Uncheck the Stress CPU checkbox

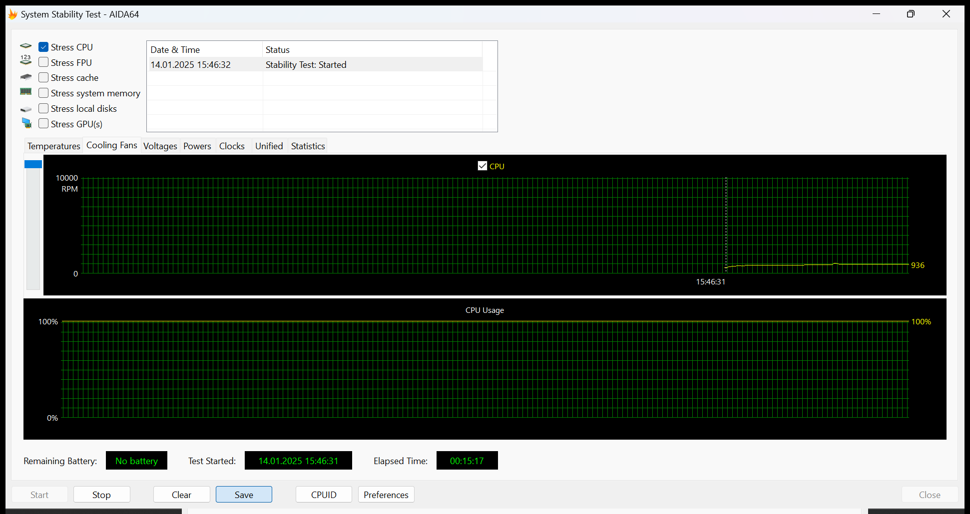(43, 47)
